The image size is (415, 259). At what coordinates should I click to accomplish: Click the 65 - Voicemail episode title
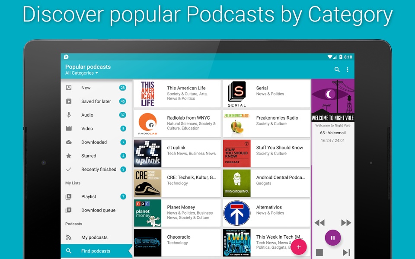click(333, 133)
